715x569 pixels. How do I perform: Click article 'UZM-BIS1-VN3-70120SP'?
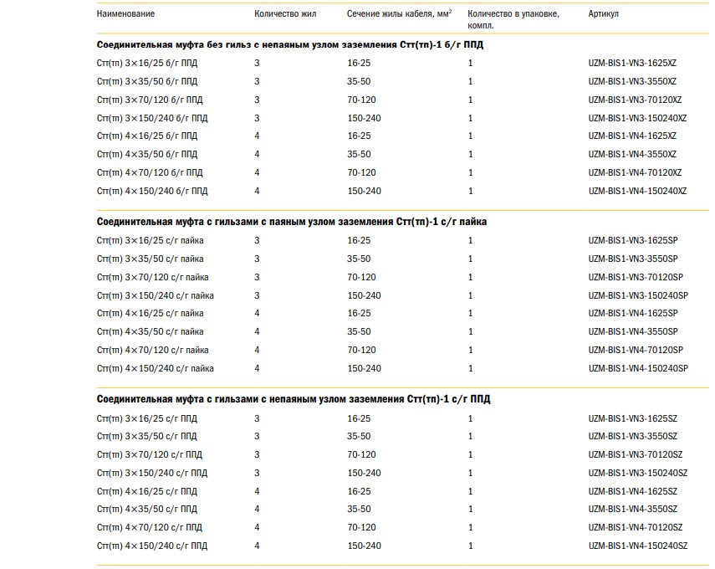tap(636, 278)
